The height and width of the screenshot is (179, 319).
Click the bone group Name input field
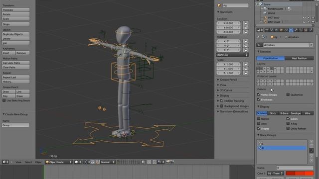click(295, 168)
